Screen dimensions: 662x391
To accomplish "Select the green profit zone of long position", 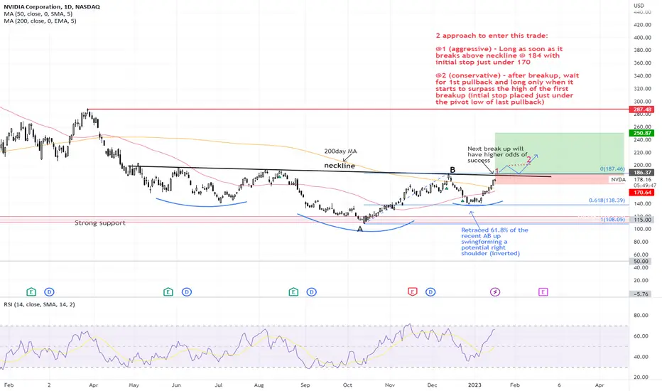I will tap(560, 153).
